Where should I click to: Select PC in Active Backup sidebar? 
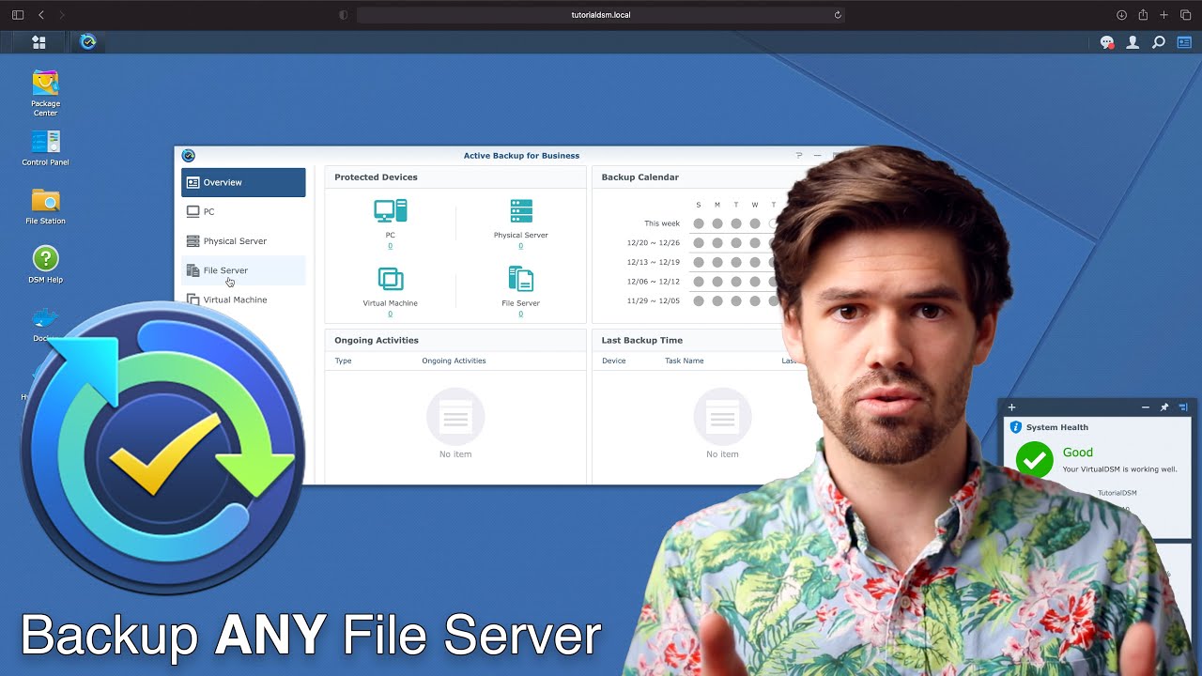pos(243,211)
